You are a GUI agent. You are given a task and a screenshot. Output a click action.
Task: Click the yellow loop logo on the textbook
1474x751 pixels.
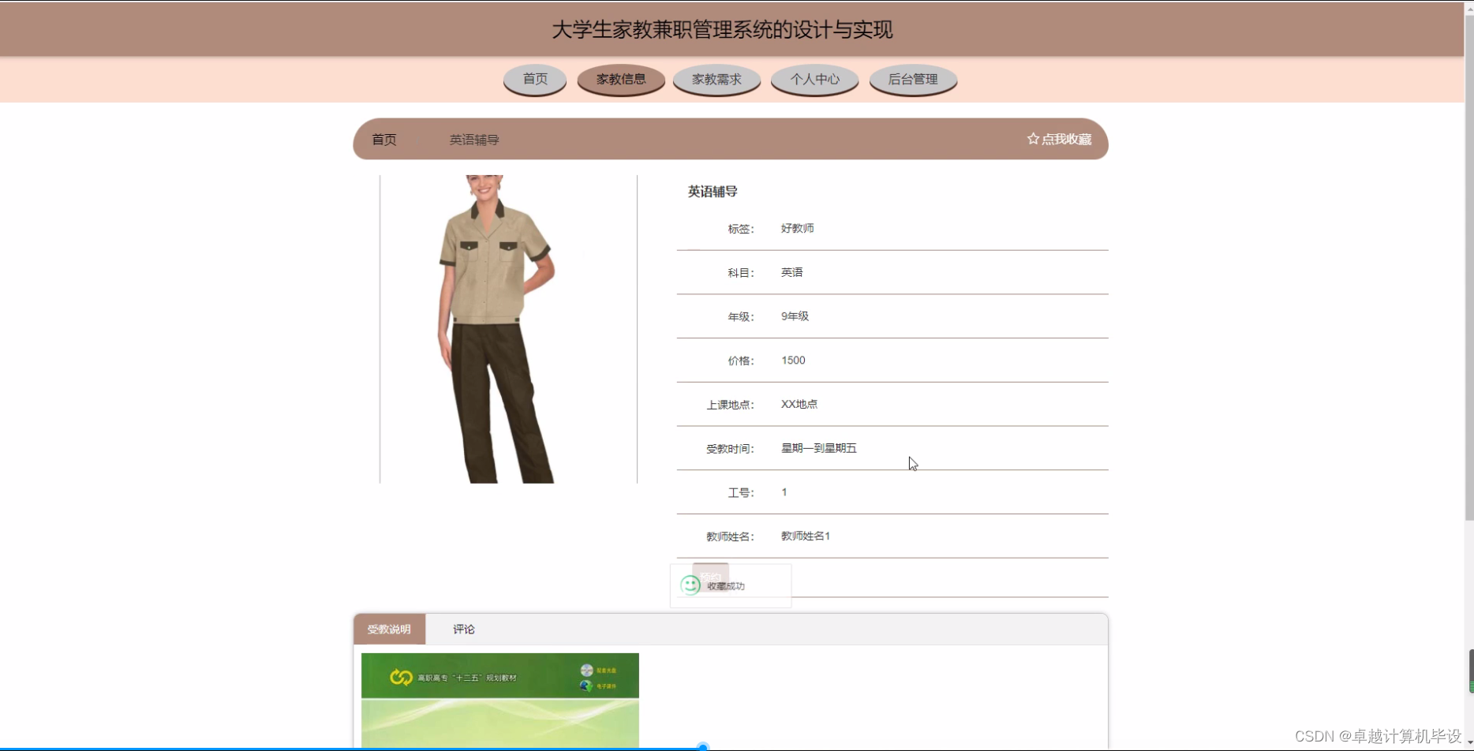[x=399, y=677]
